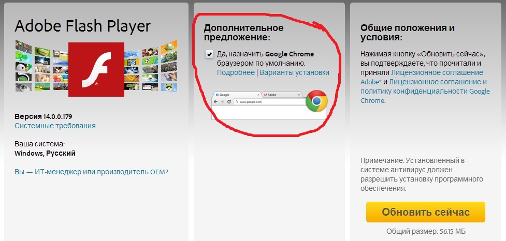The image size is (506, 241).
Task: Close the Adobe tab using its X
Action: point(299,95)
